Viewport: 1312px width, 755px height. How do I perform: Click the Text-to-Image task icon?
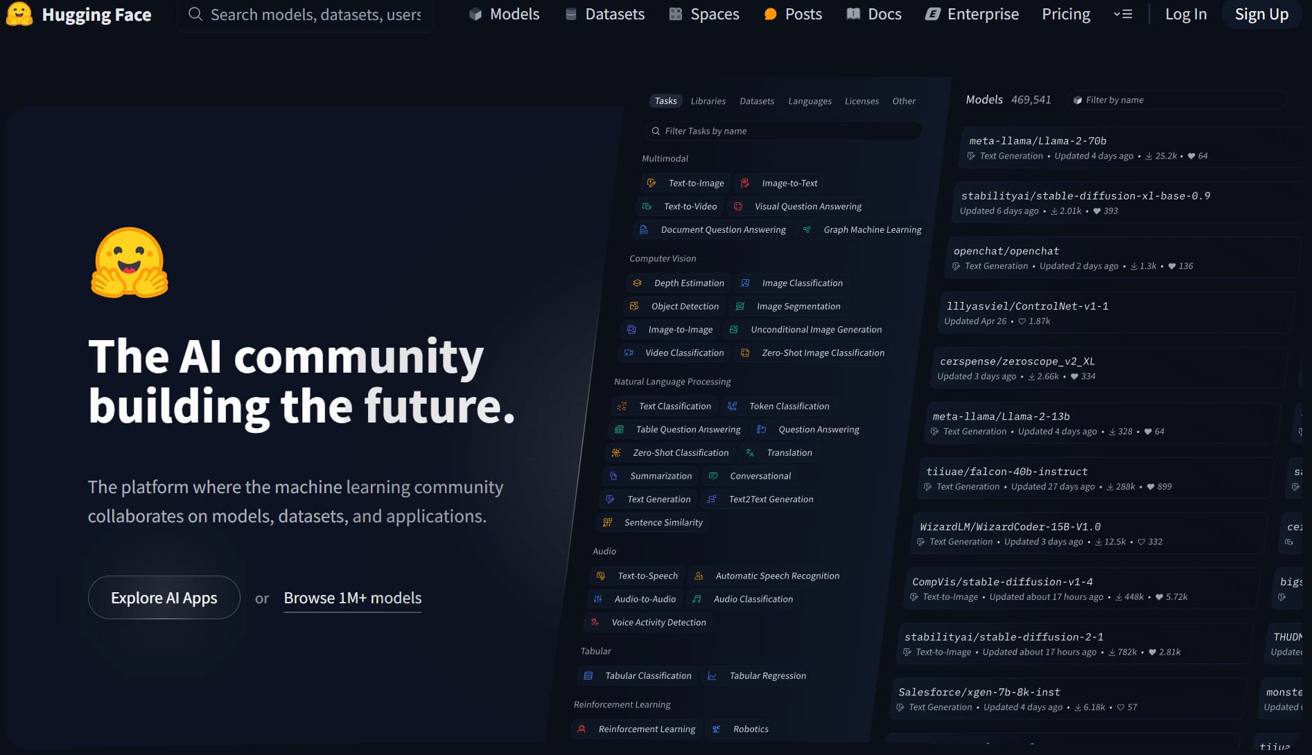click(651, 183)
